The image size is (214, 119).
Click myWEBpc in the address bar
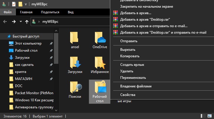coord(50,22)
